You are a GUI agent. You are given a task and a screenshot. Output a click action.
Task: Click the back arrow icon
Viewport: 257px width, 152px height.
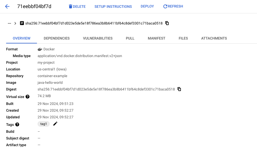[x=7, y=6]
